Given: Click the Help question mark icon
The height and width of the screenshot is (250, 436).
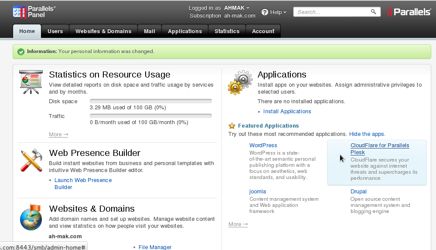Looking at the screenshot, I should tap(265, 12).
